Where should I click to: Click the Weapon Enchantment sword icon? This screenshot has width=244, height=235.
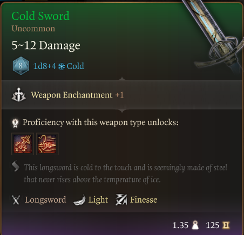tap(19, 95)
